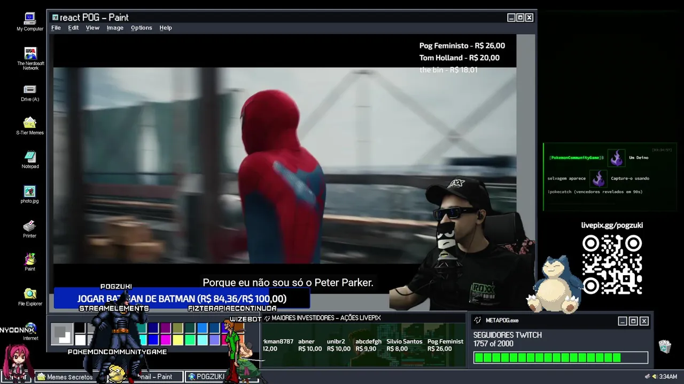Click "Tom Holland - R$ 20,00" donation text
684x384 pixels.
[460, 58]
